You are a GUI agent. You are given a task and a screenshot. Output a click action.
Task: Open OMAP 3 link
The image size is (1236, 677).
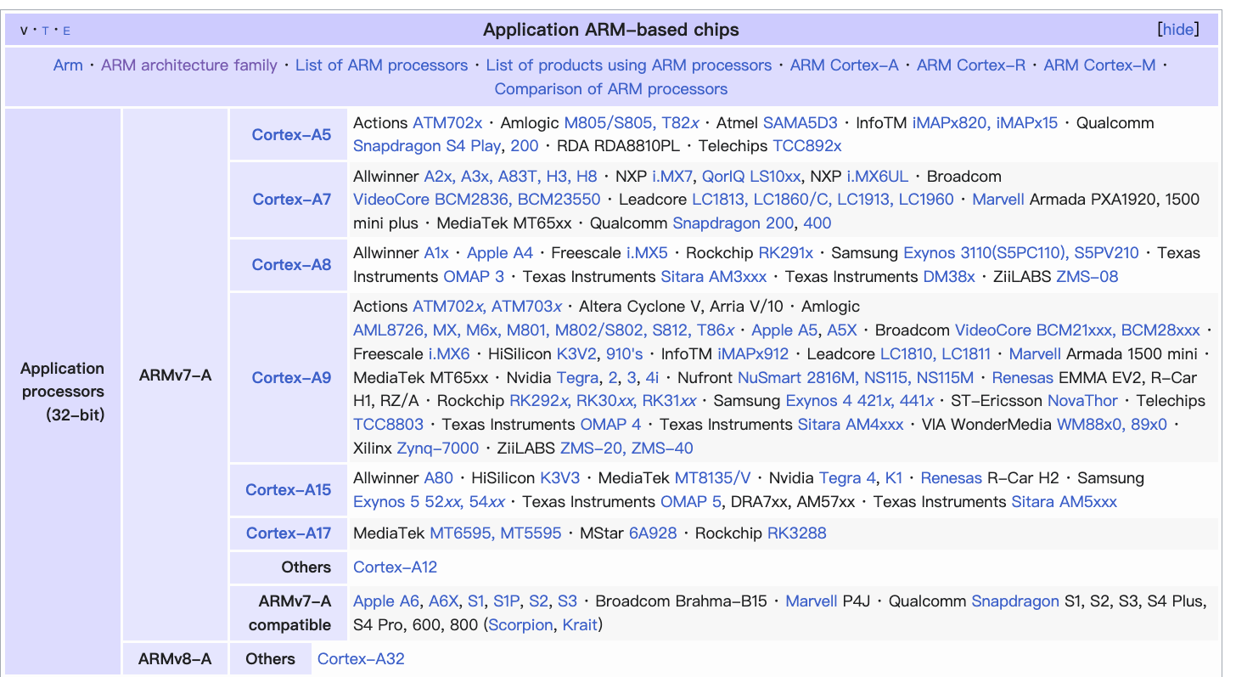coord(474,277)
